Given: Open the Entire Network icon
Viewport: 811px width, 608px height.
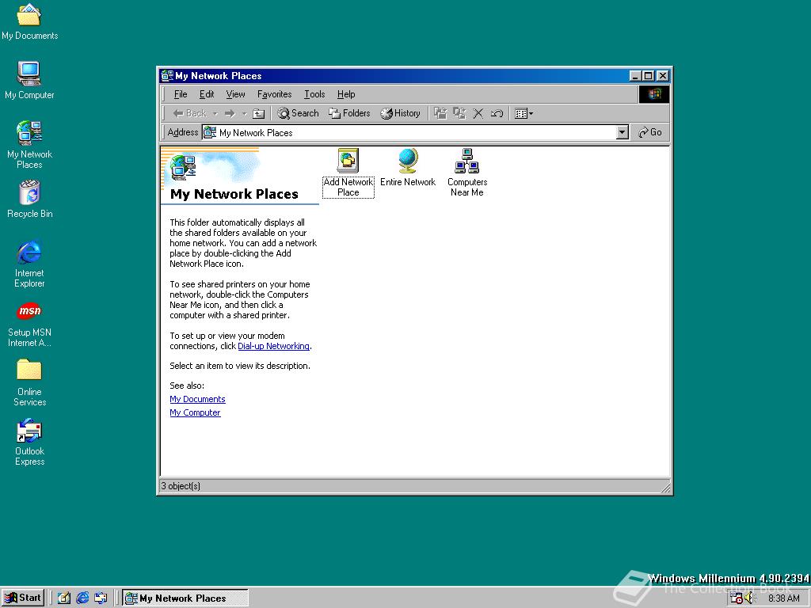Looking at the screenshot, I should pyautogui.click(x=408, y=162).
